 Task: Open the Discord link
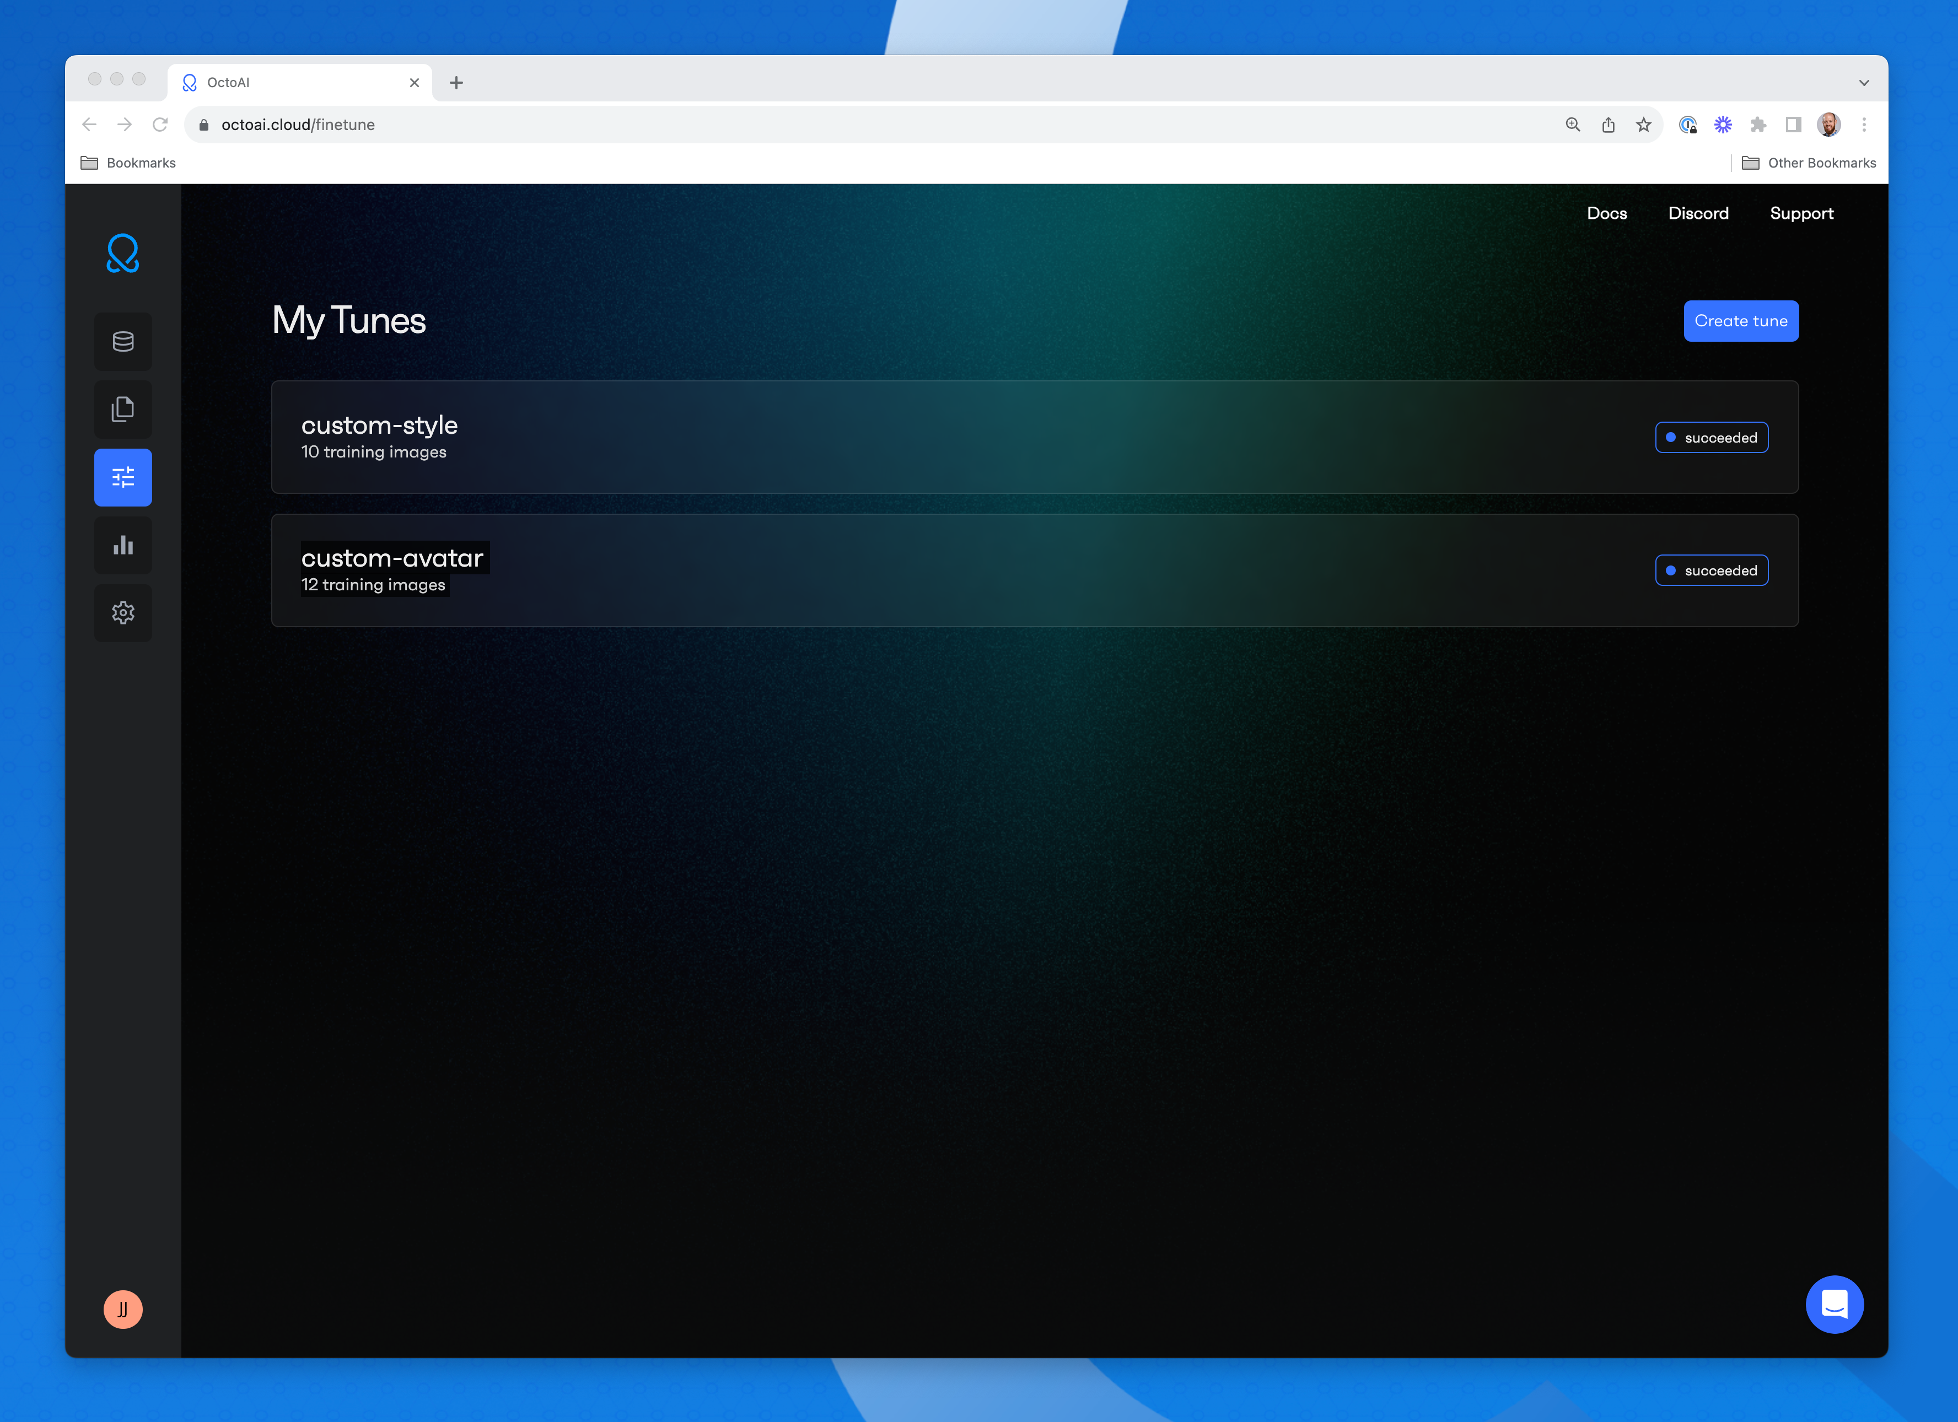coord(1697,213)
